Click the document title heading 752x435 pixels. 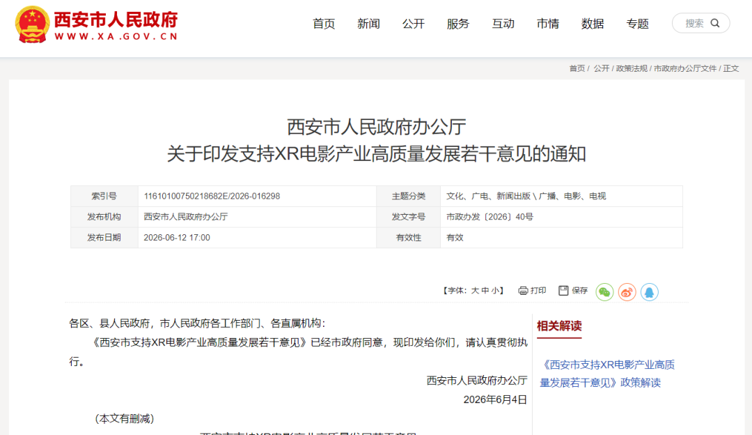coord(377,140)
